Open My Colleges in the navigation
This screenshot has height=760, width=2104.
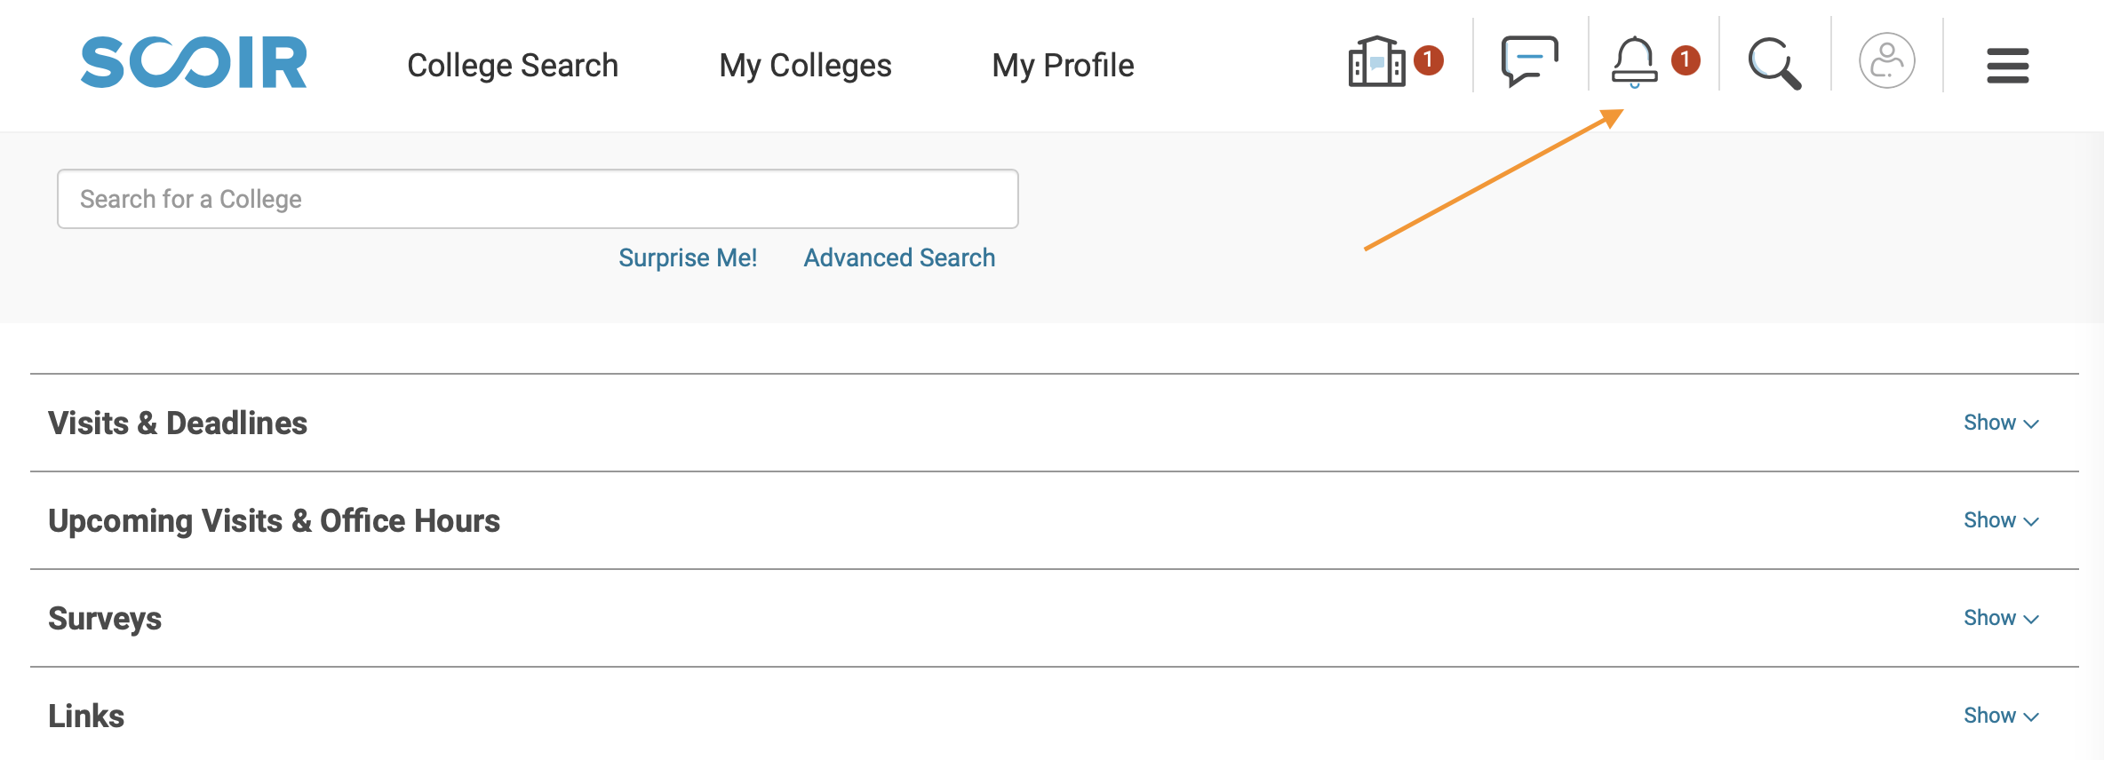click(805, 66)
